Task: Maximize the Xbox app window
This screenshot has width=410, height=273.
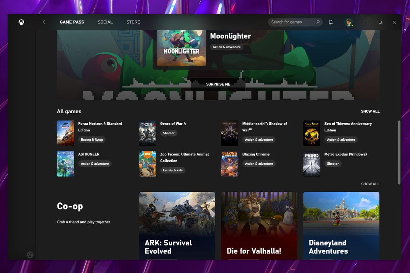Action: 380,22
